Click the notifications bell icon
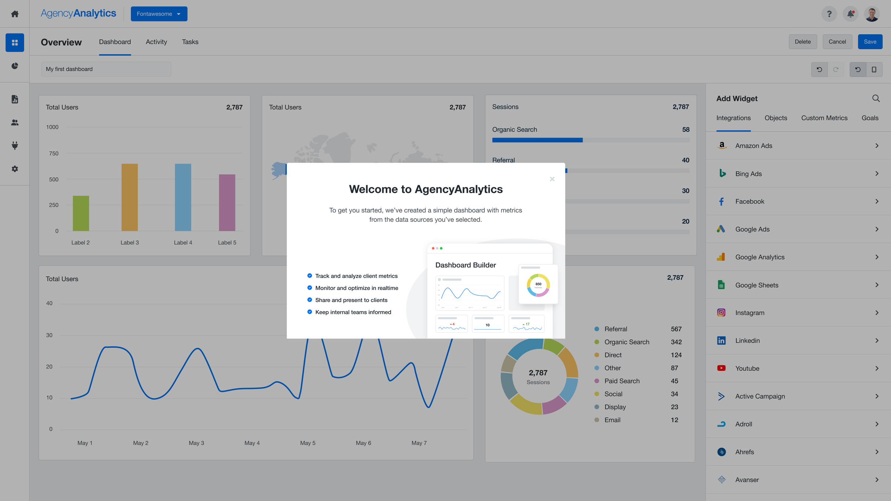Viewport: 891px width, 501px height. tap(850, 14)
